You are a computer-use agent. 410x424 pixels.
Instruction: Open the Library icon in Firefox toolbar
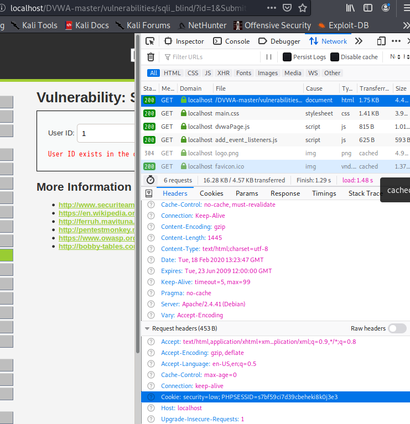[350, 8]
